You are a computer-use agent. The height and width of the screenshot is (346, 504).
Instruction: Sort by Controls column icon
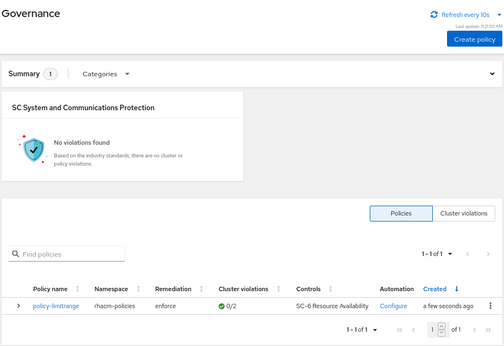pyautogui.click(x=330, y=289)
